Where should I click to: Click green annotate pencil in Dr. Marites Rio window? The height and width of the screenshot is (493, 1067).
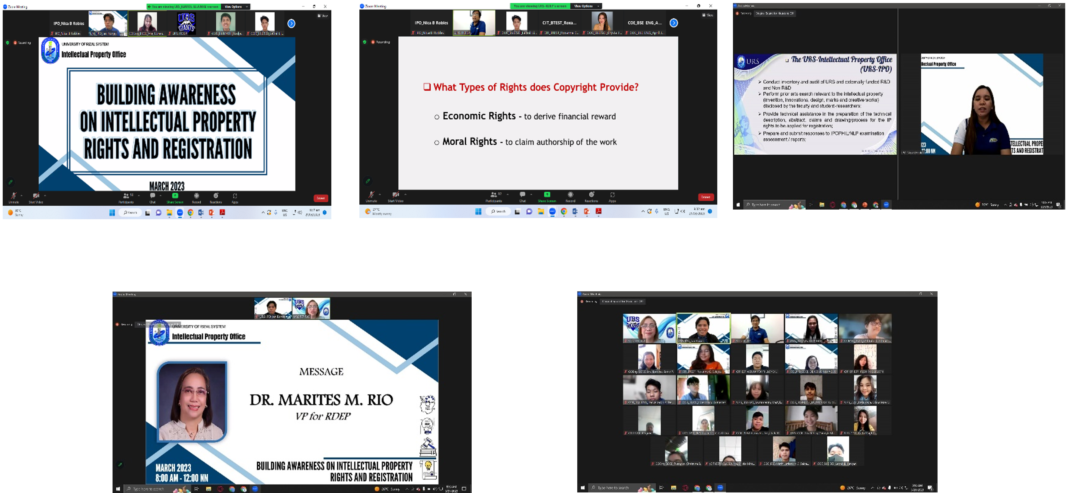click(x=120, y=464)
